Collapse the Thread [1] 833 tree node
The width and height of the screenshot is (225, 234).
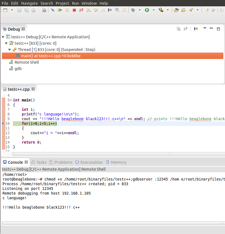click(x=10, y=50)
